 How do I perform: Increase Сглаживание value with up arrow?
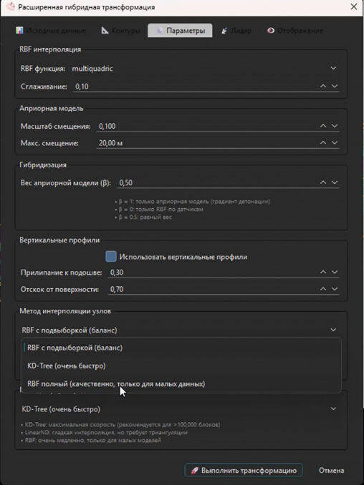(323, 87)
